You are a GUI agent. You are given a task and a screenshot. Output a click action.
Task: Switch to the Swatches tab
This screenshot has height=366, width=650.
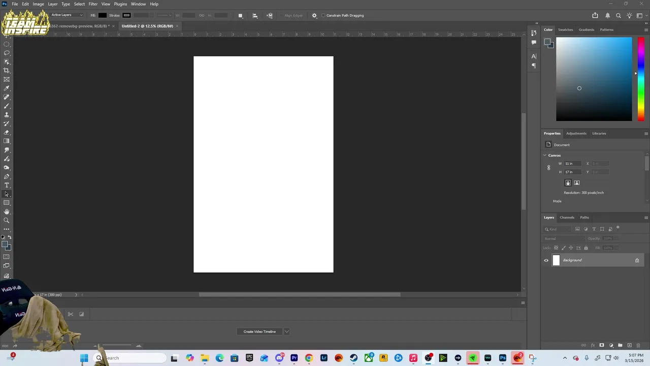565,29
